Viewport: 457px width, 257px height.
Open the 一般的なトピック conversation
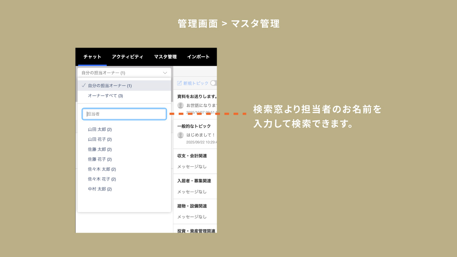(194, 126)
